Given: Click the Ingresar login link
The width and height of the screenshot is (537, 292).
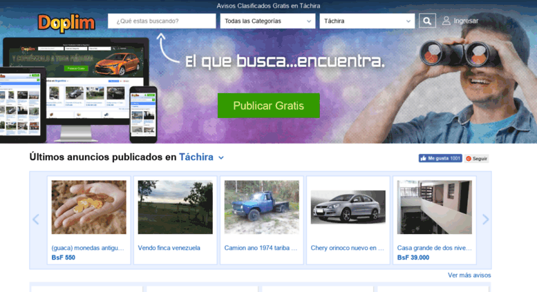Looking at the screenshot, I should (466, 21).
